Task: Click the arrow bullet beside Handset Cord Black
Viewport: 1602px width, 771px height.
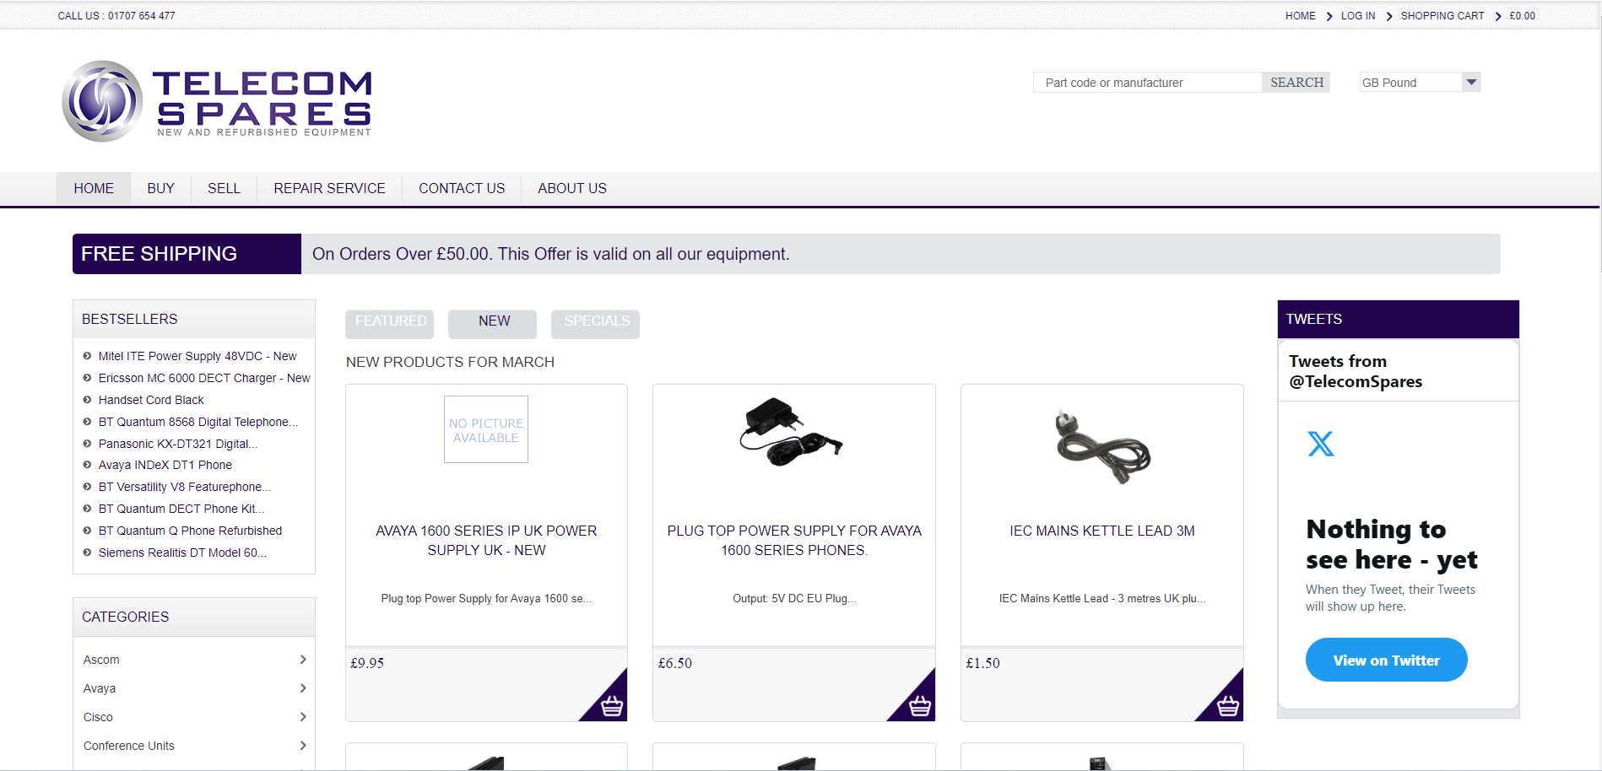Action: coord(87,399)
